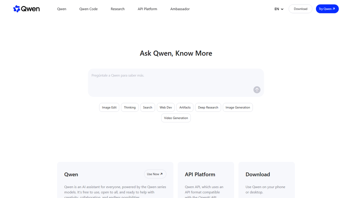Open the Qwen navigation item

[62, 9]
